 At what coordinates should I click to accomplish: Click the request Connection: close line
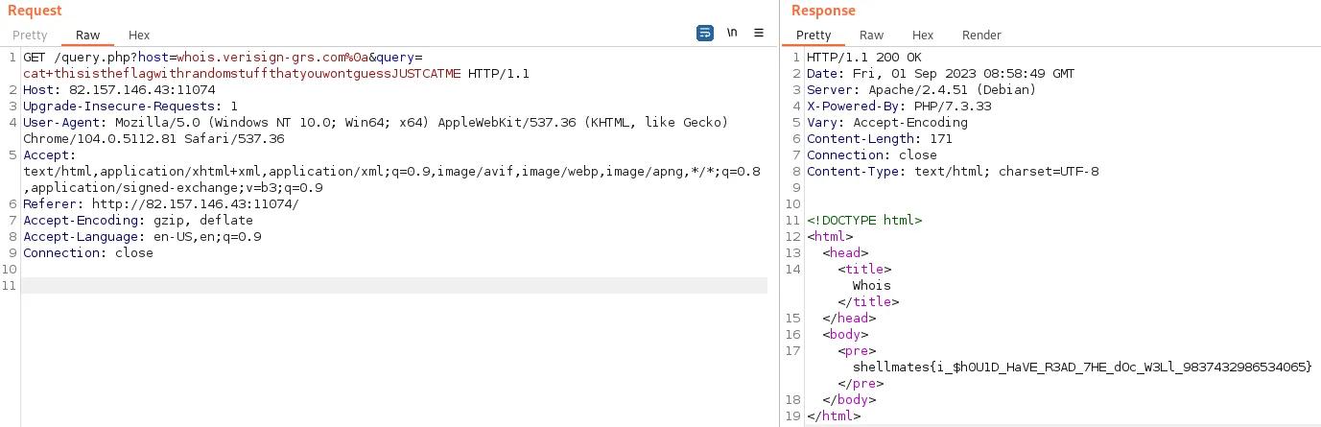(x=88, y=253)
